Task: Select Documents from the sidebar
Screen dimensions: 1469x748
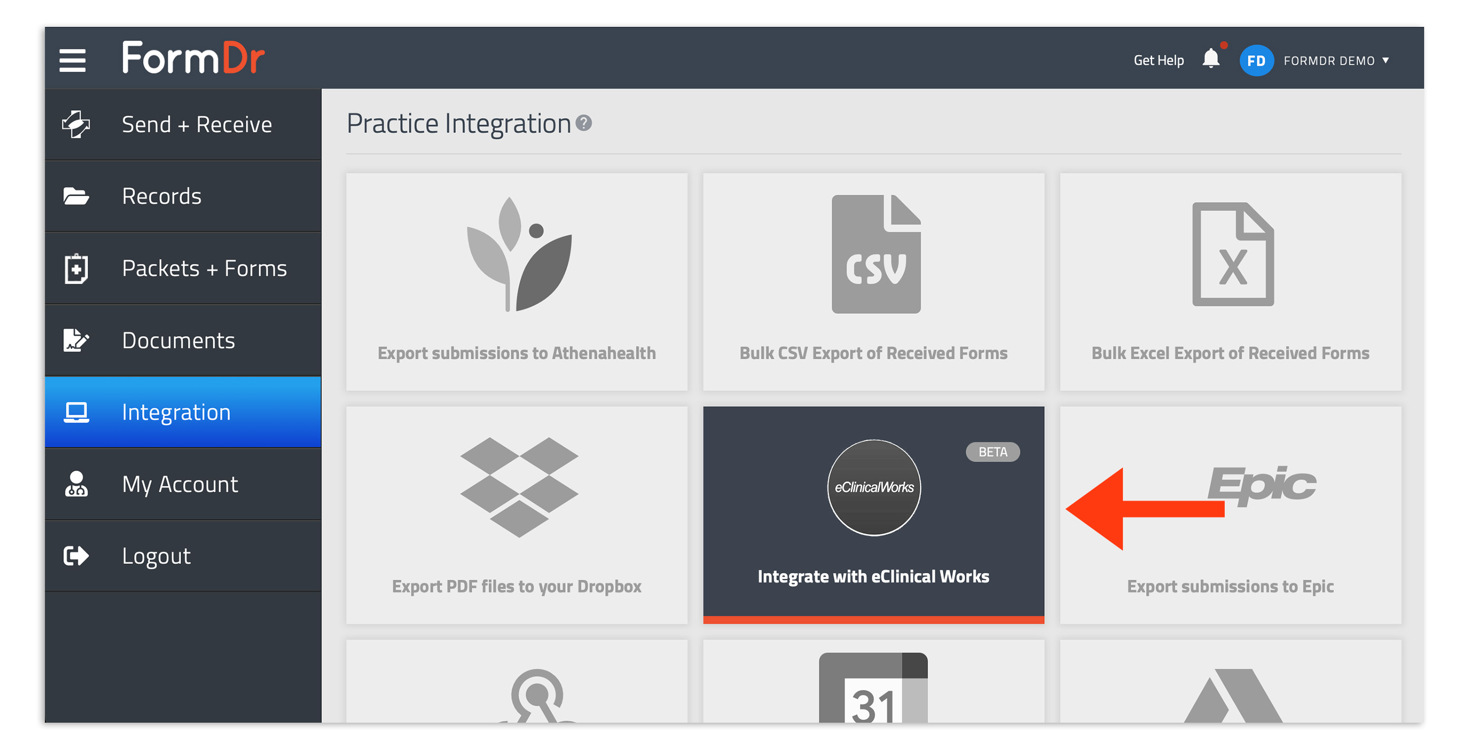Action: click(183, 340)
